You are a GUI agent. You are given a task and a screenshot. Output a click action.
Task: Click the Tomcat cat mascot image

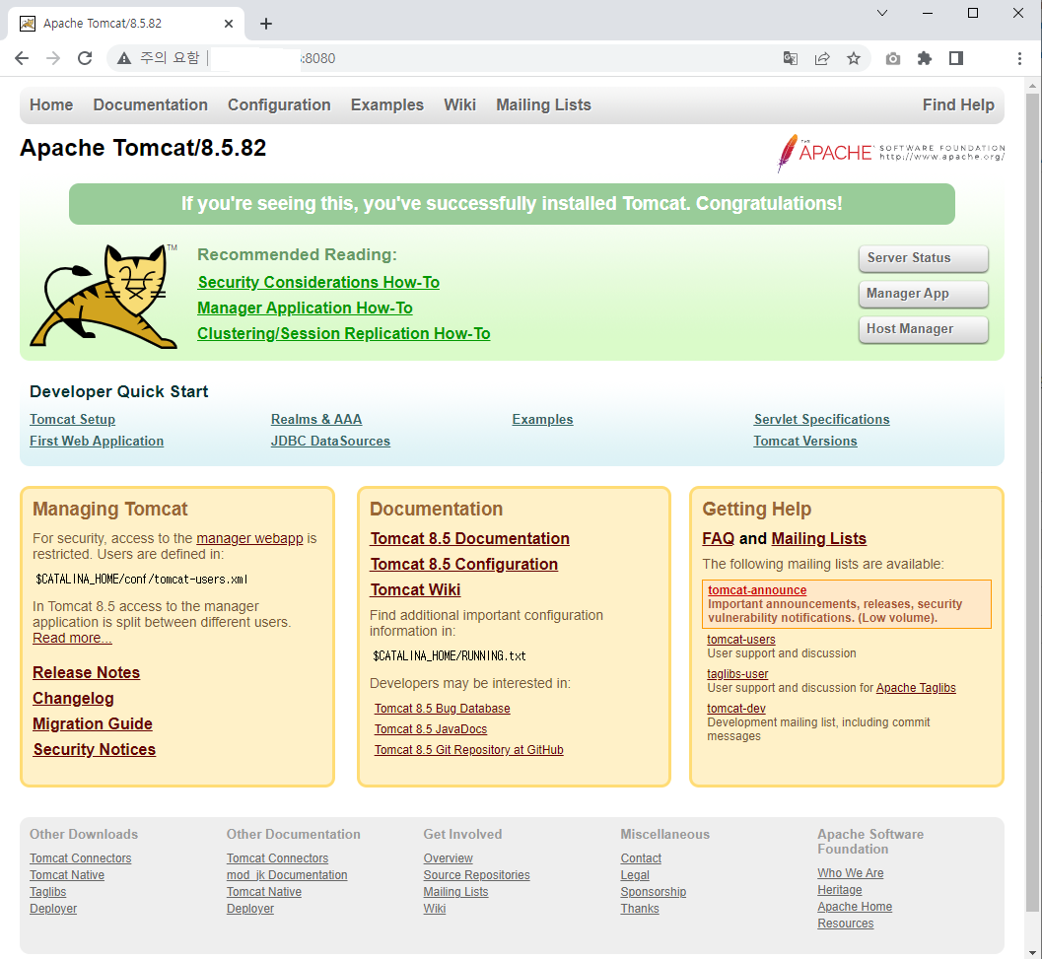pos(104,296)
